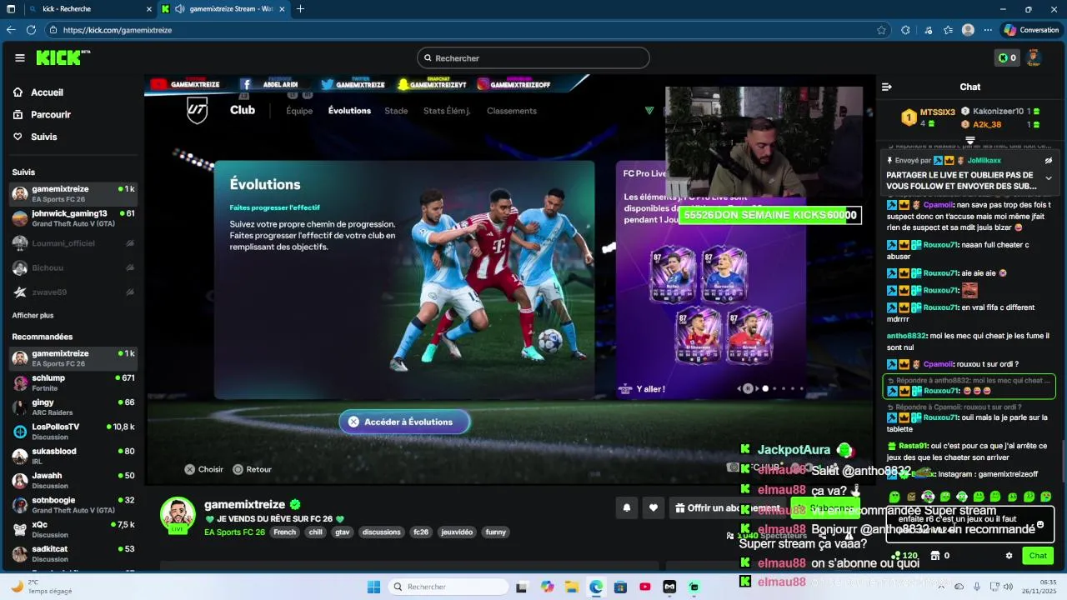Open YouTube app icon in taskbar
The image size is (1067, 600).
[x=645, y=587]
